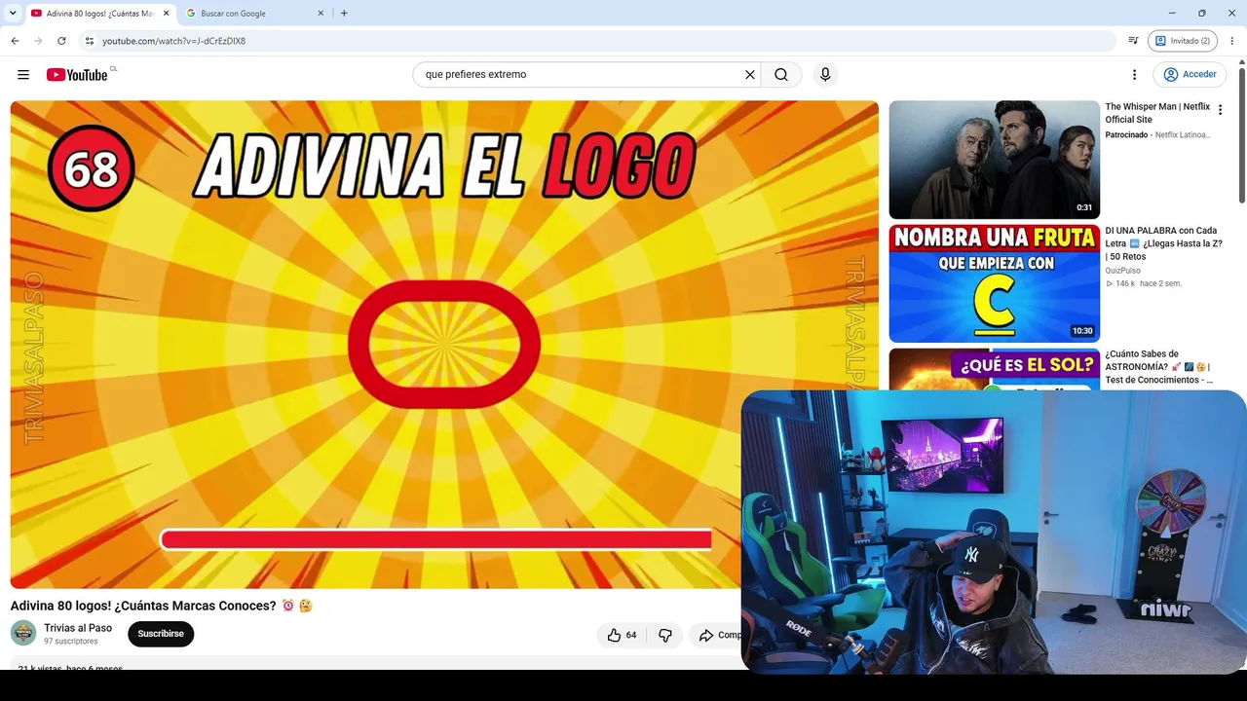This screenshot has height=701, width=1247.
Task: Select the Adivina 80 logos tab
Action: [x=100, y=14]
